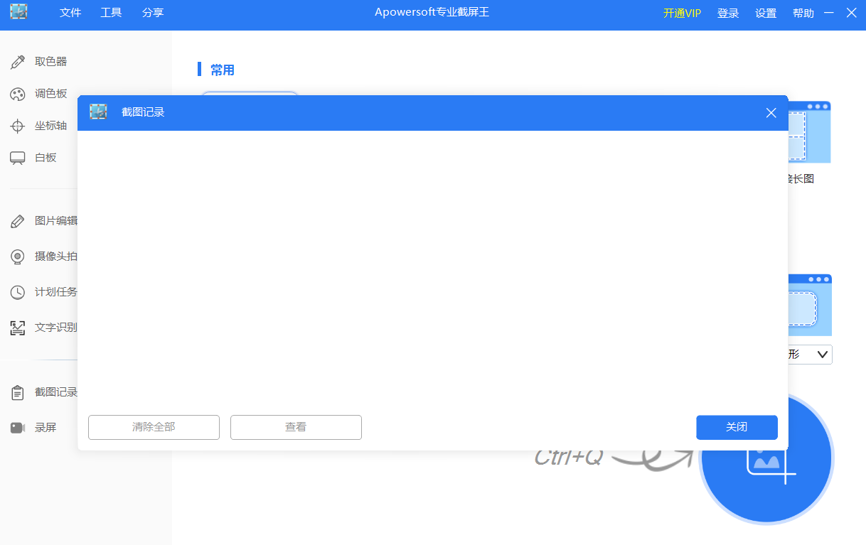The width and height of the screenshot is (866, 545).
Task: Click the 登录 login link
Action: click(728, 14)
